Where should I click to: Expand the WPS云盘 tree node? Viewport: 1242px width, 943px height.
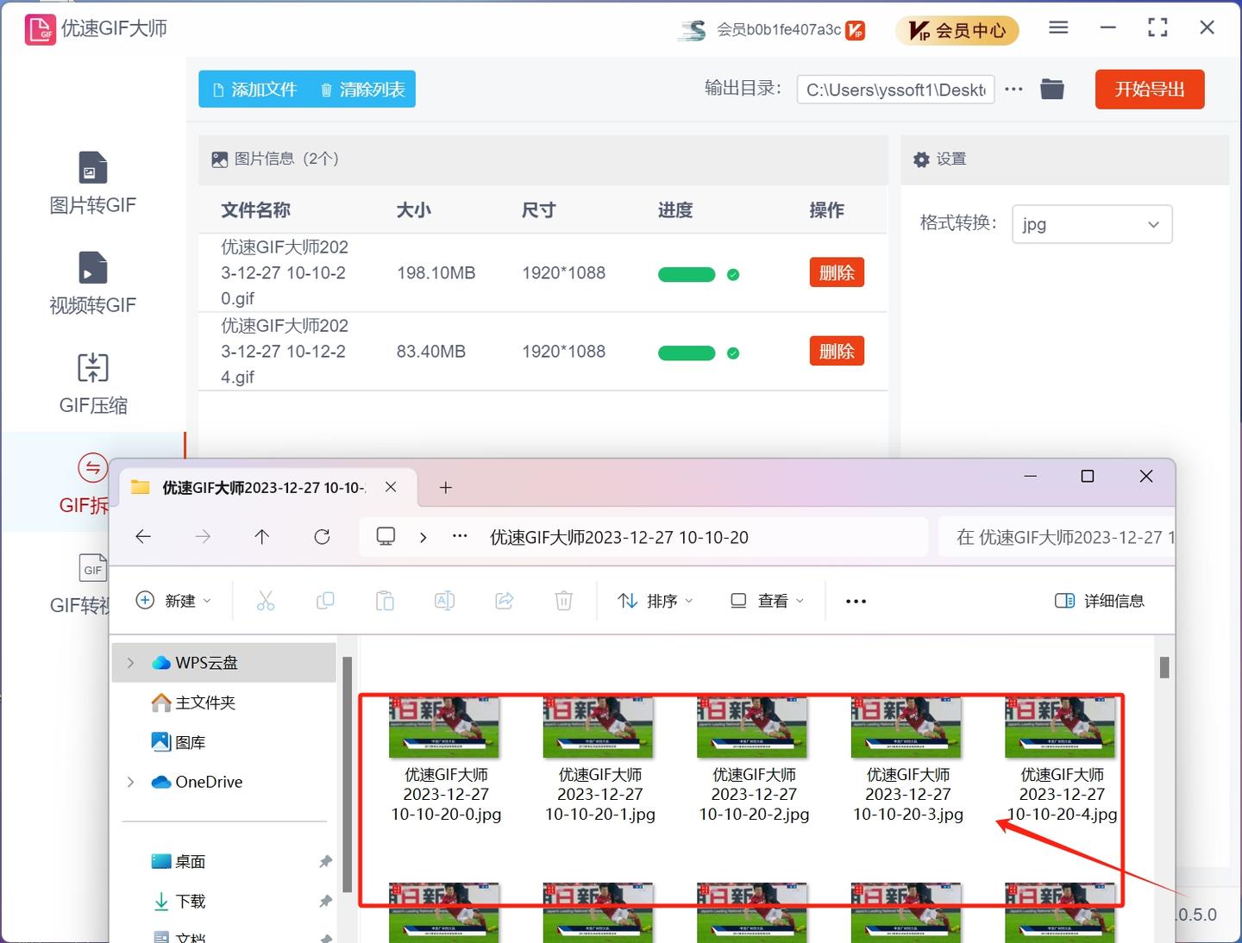point(130,663)
